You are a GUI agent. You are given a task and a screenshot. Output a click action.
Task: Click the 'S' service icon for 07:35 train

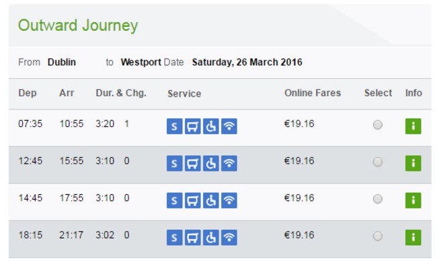[x=175, y=126]
